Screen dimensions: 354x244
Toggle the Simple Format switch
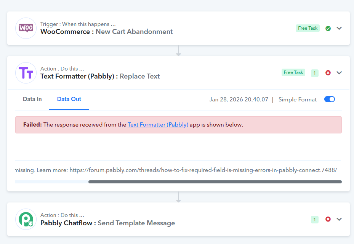pos(330,100)
